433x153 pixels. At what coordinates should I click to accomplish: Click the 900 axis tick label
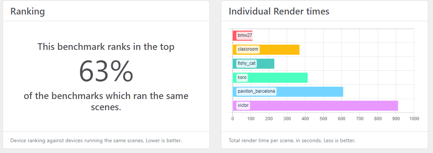point(396,119)
